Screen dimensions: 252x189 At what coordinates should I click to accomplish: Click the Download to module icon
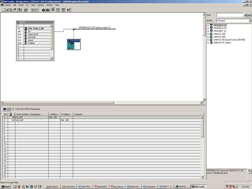coord(44,10)
